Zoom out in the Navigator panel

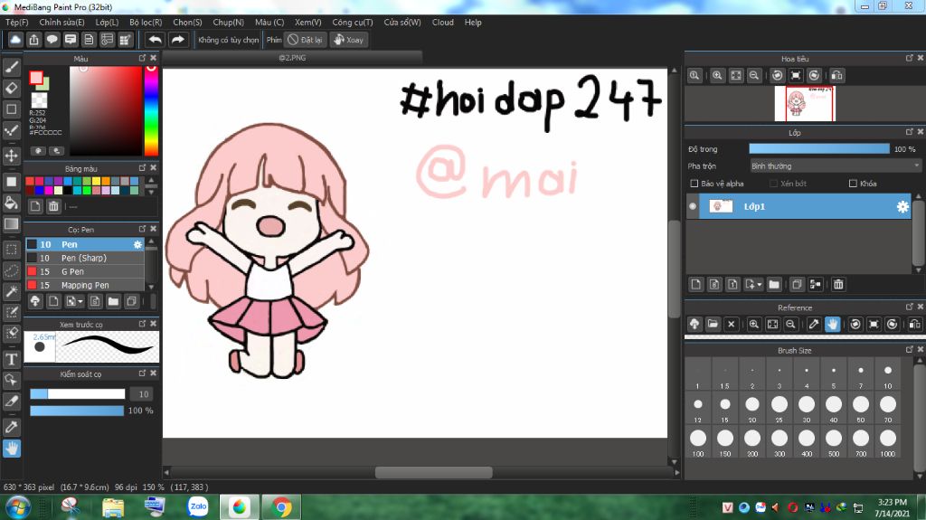click(754, 76)
